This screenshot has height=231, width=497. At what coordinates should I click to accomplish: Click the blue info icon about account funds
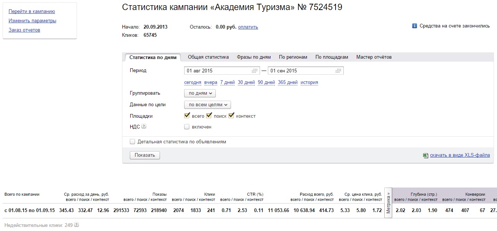414,26
